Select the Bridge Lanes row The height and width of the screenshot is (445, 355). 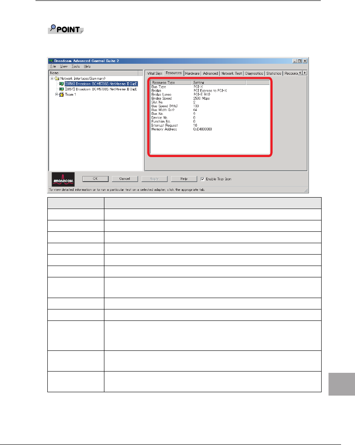(210, 95)
